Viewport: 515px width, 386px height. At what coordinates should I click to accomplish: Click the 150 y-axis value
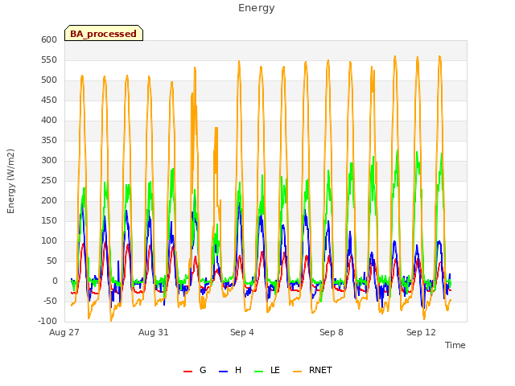[x=49, y=221]
